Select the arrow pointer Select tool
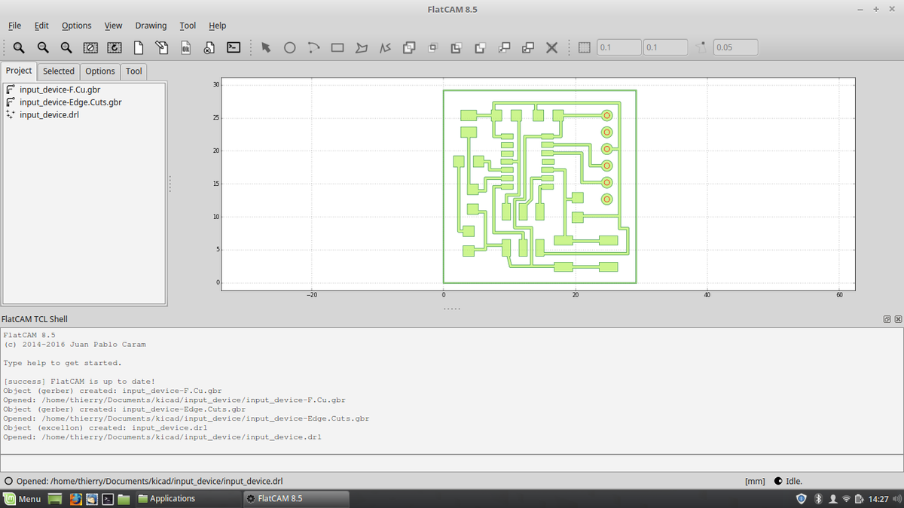904x508 pixels. [266, 47]
